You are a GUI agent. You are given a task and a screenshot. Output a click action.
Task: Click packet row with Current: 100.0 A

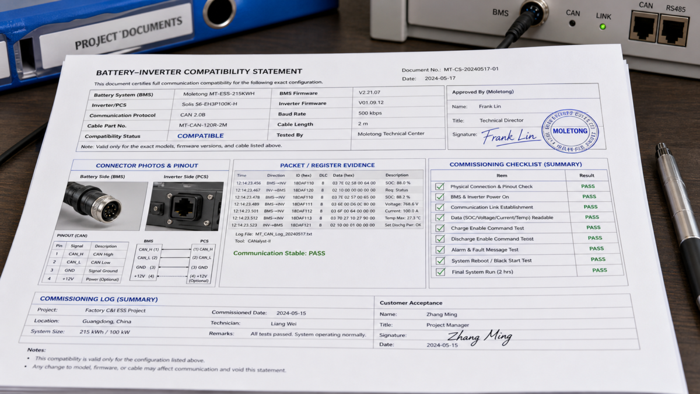pyautogui.click(x=327, y=211)
